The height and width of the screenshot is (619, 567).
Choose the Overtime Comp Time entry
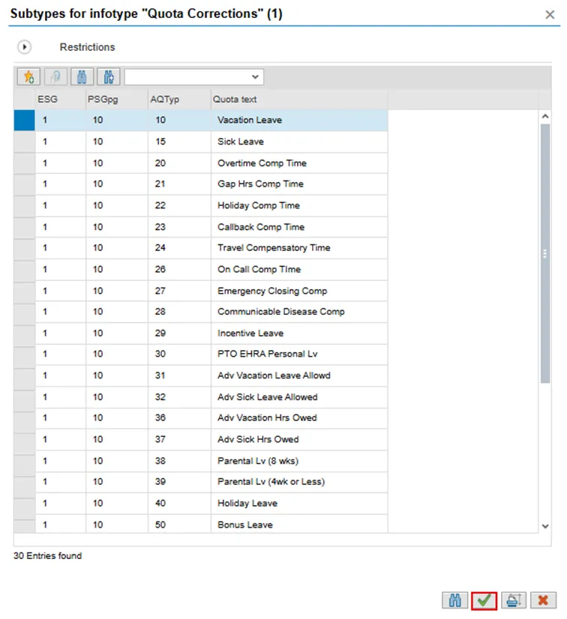pos(262,163)
